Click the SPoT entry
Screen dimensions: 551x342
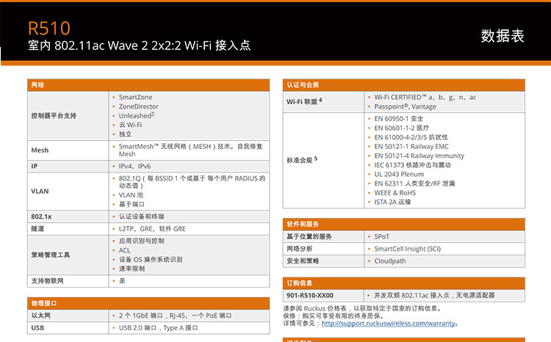click(x=381, y=236)
